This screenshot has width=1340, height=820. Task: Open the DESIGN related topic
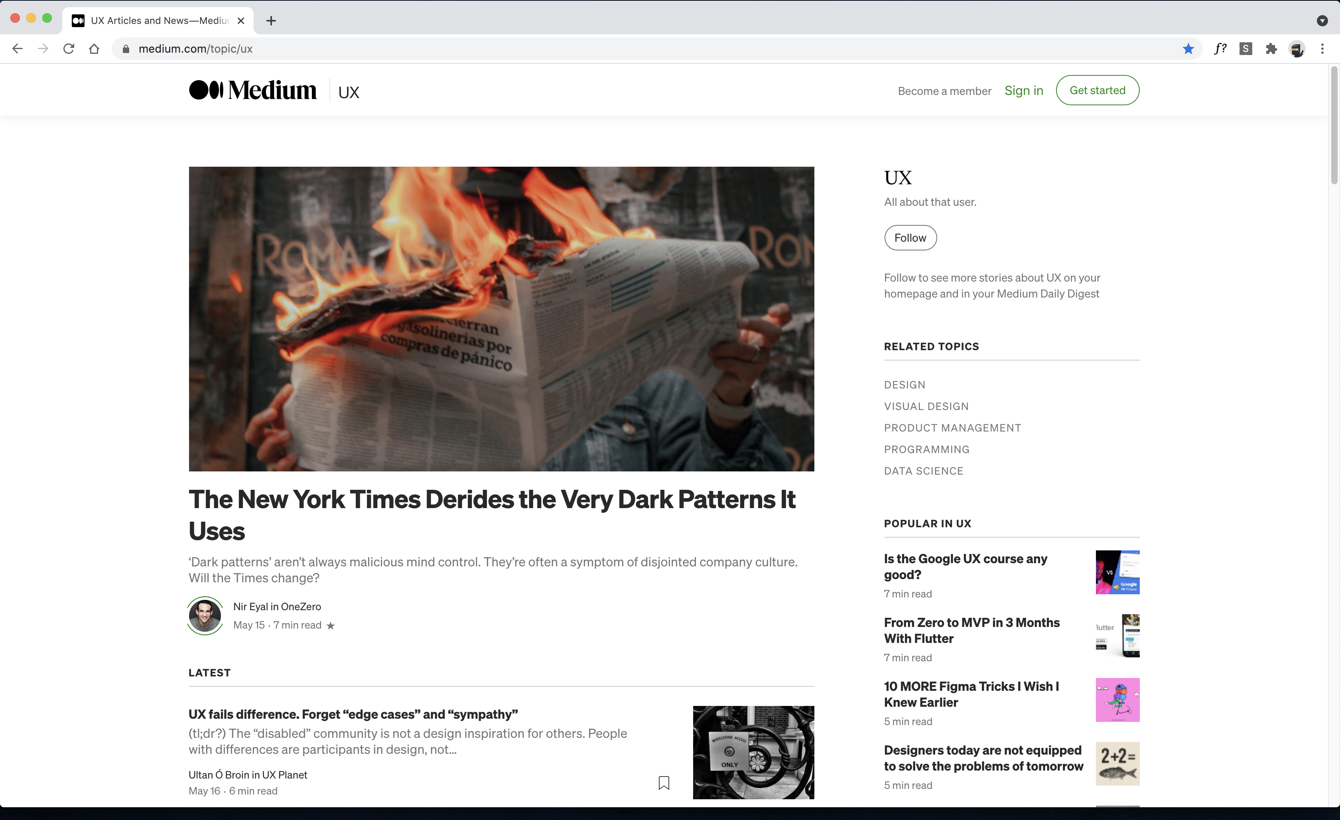(905, 385)
